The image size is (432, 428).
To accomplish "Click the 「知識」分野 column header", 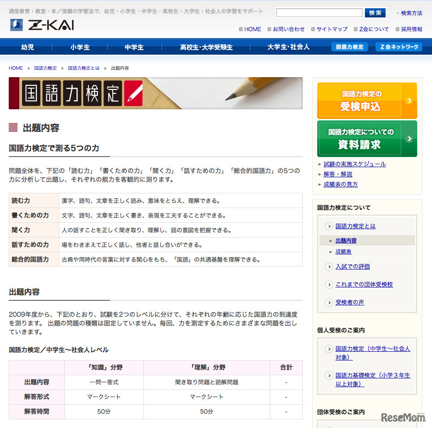I will click(104, 367).
